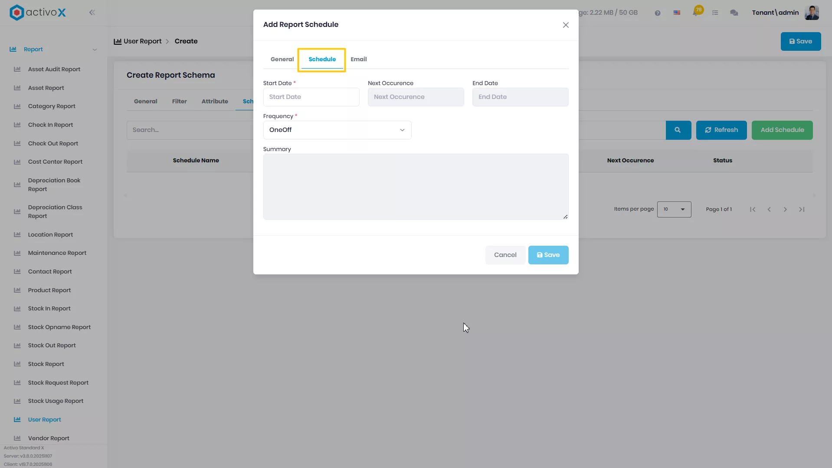Select General tab in Create Report Schema
The width and height of the screenshot is (832, 468).
(145, 102)
